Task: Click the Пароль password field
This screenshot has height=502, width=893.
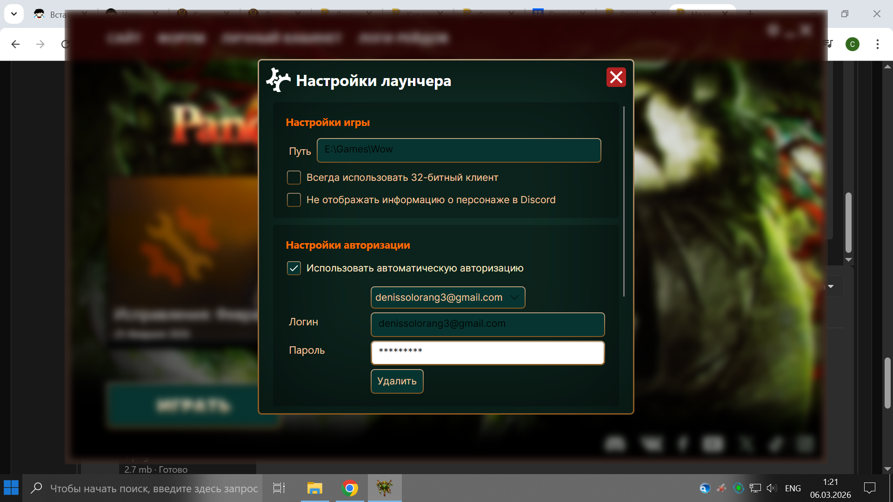Action: pyautogui.click(x=487, y=353)
